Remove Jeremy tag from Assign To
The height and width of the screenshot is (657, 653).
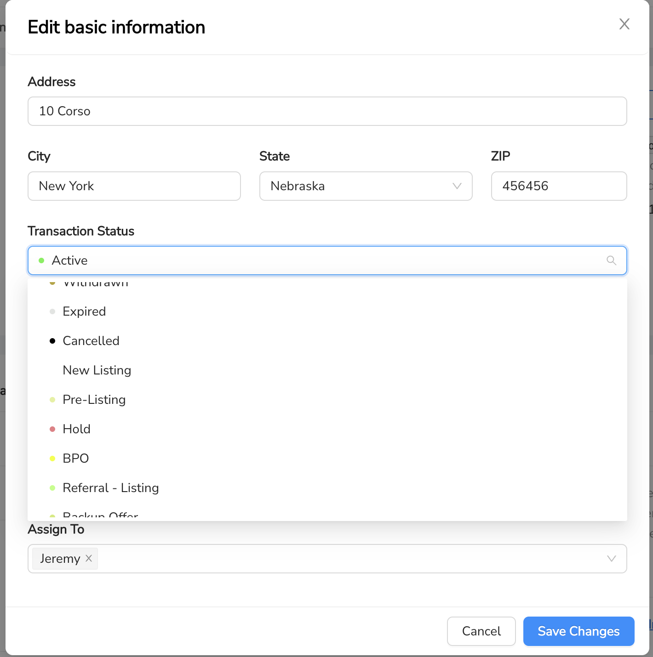point(89,558)
